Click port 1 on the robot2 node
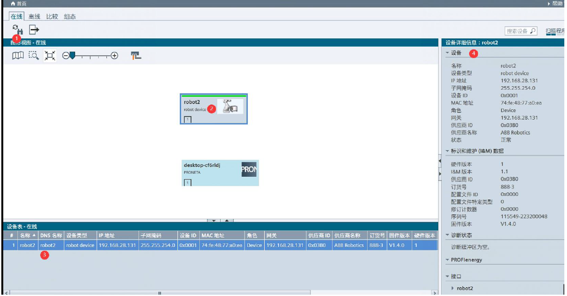 pyautogui.click(x=187, y=119)
